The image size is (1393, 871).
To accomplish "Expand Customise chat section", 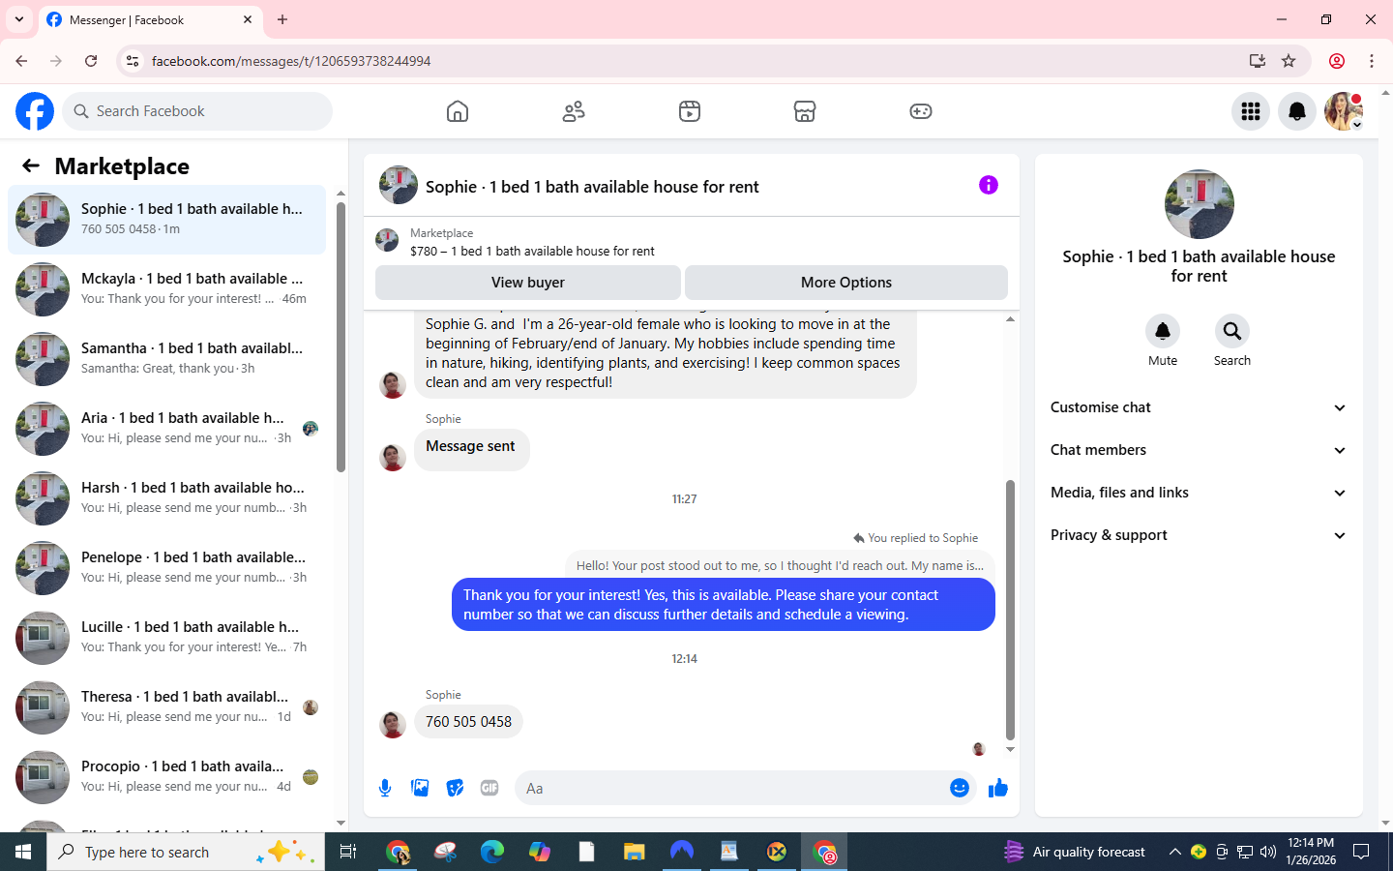I will [x=1199, y=407].
